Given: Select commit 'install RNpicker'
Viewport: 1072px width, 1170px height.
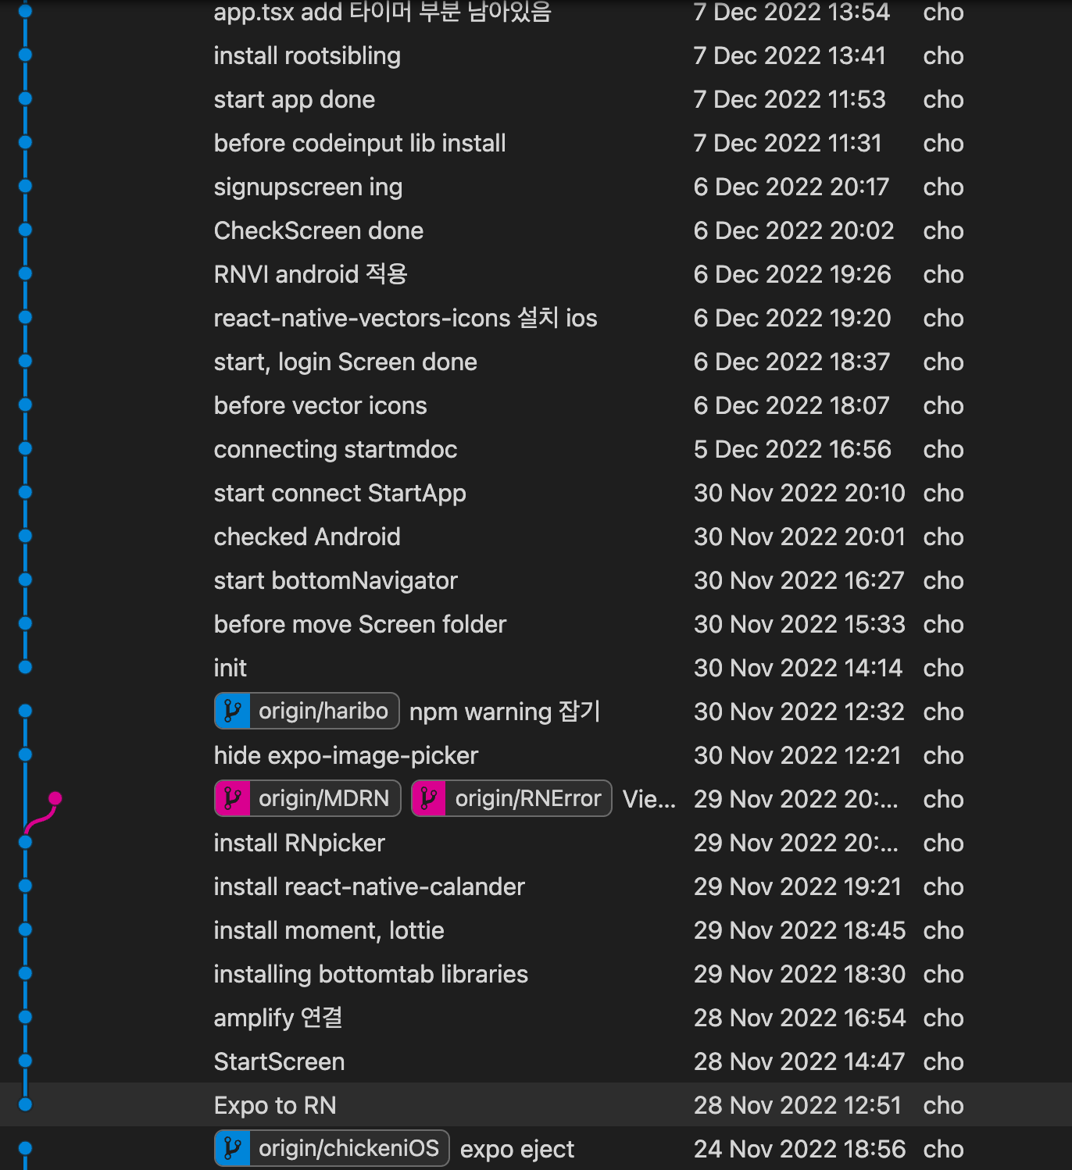Looking at the screenshot, I should coord(299,843).
